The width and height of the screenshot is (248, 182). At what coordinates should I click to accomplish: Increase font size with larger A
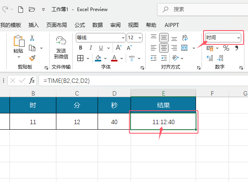[119, 48]
